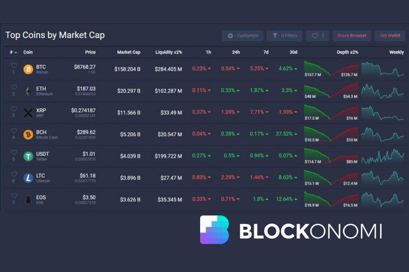
Task: Toggle the heart favorite for Ethereum
Action: click(x=14, y=87)
